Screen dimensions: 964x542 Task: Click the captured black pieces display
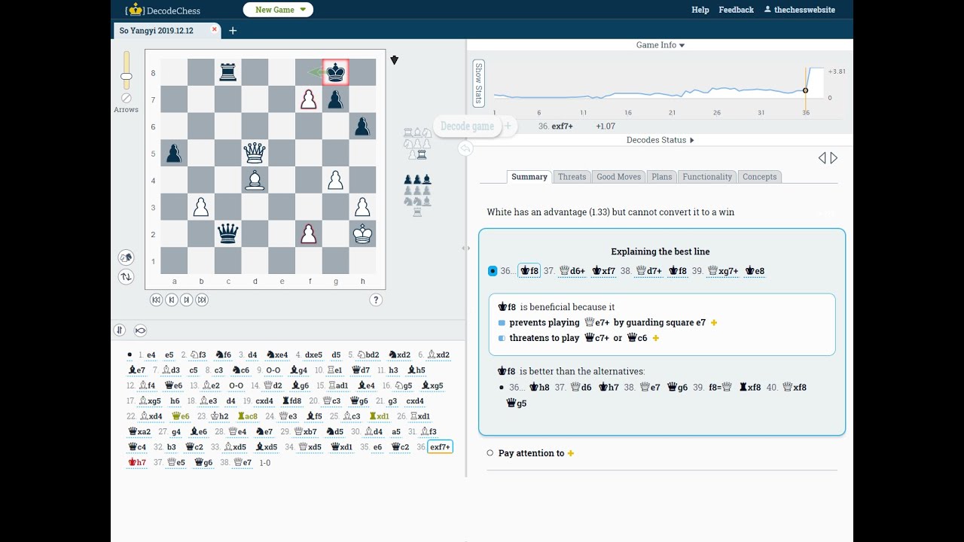pyautogui.click(x=418, y=196)
